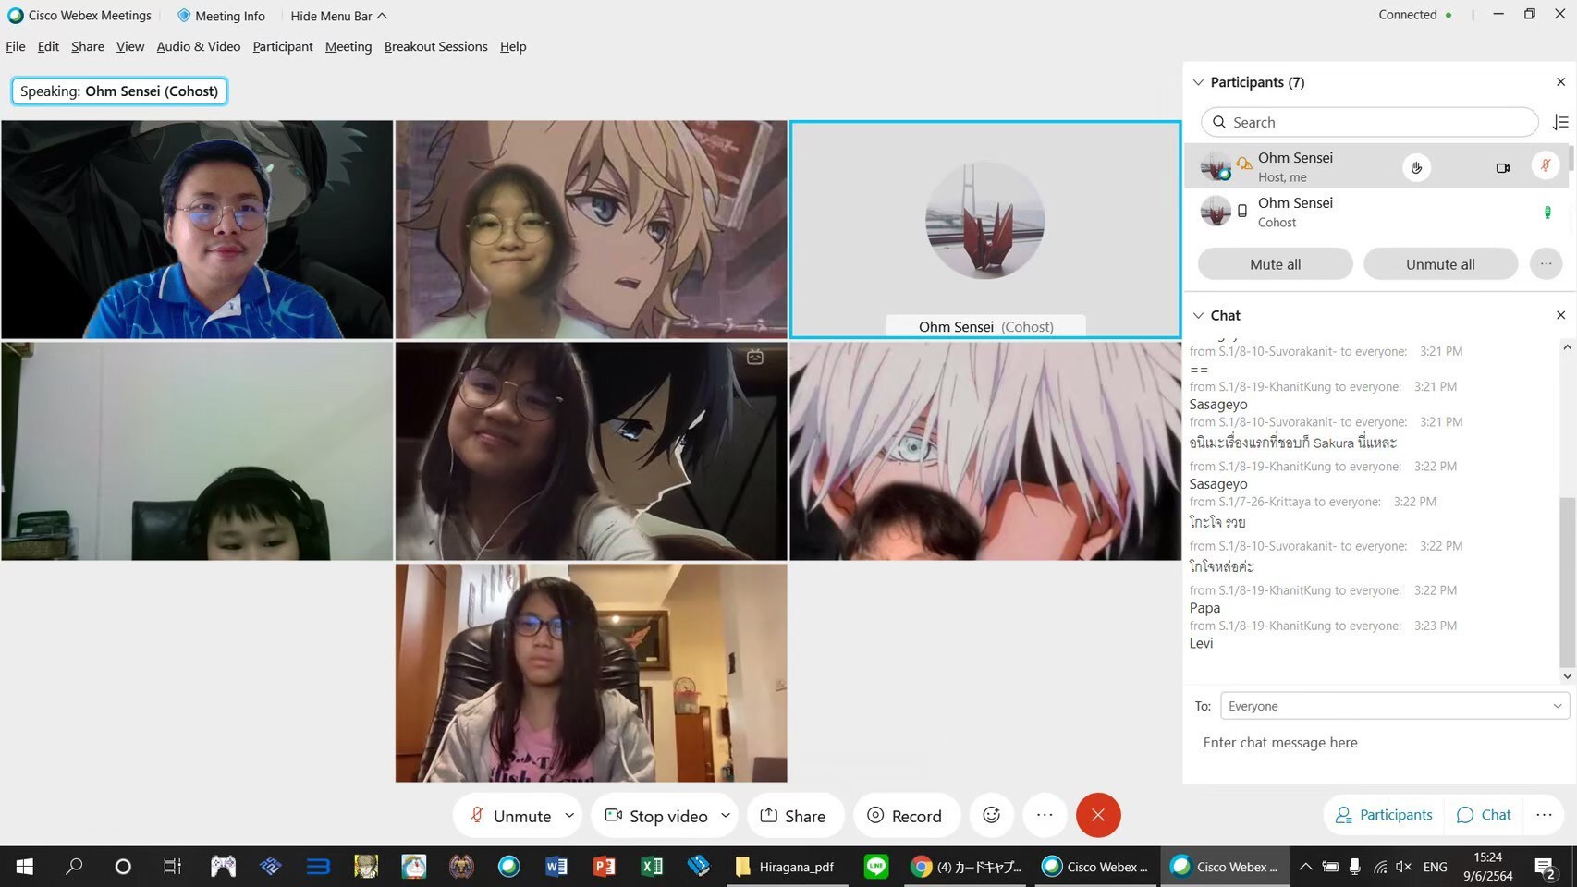1577x887 pixels.
Task: Click Mute all button
Action: coord(1276,264)
